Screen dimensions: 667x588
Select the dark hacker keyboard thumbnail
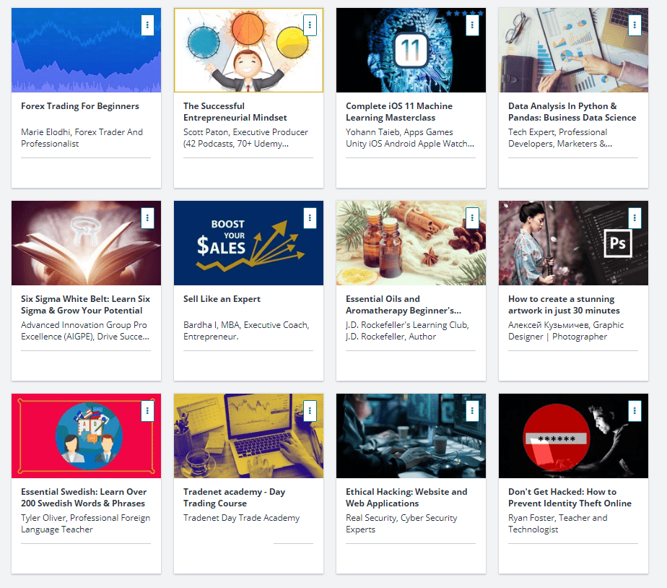(411, 436)
